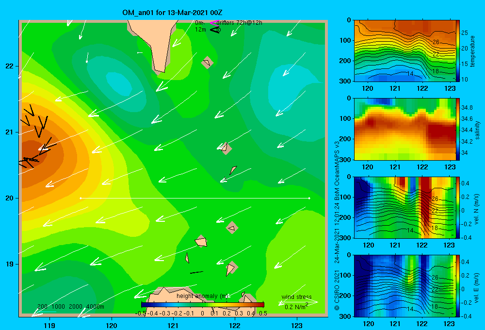The image size is (485, 330).
Task: Click latitude label 21 on main map
Action: 9,132
